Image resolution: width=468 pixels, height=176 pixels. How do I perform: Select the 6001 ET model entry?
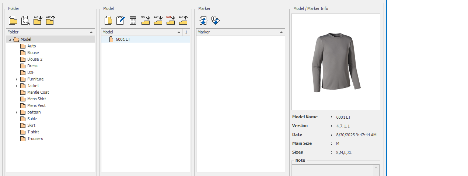tap(123, 39)
